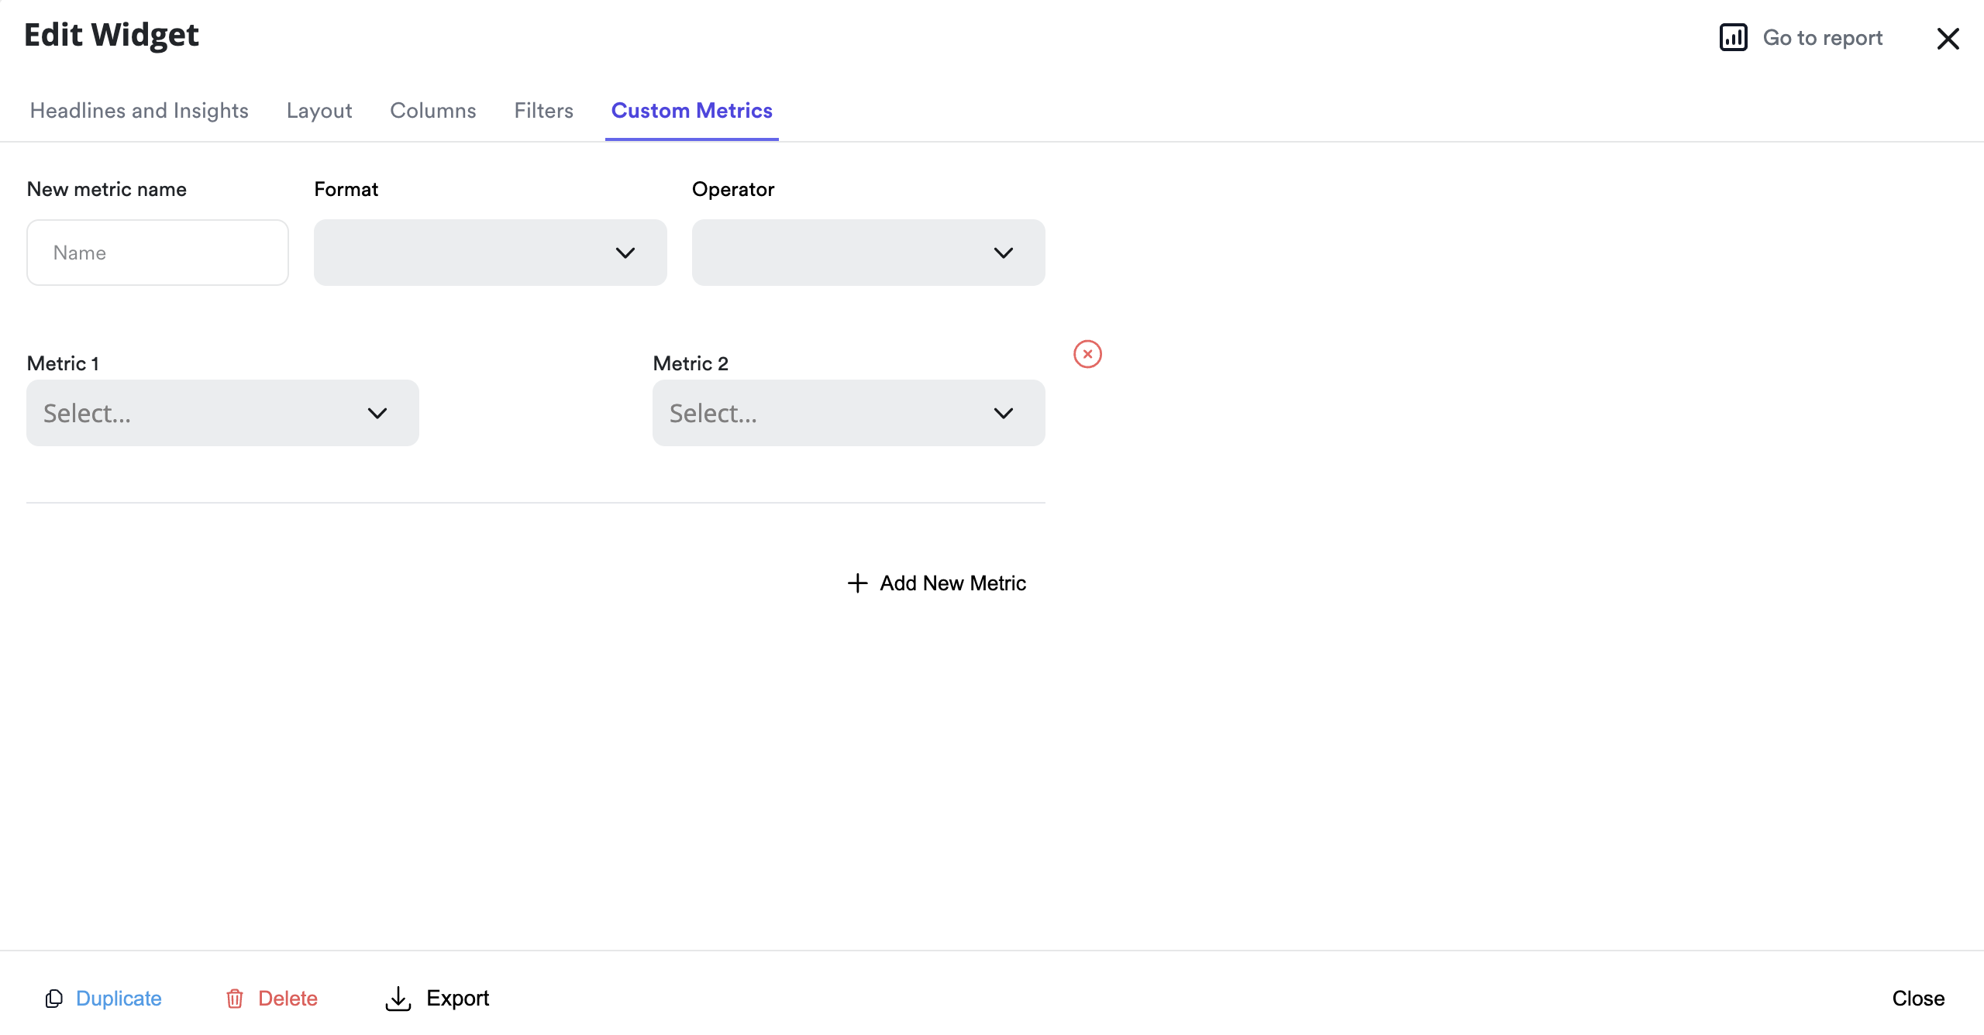Viewport: 1984px width, 1035px height.
Task: Go to the Columns tab
Action: tap(433, 111)
